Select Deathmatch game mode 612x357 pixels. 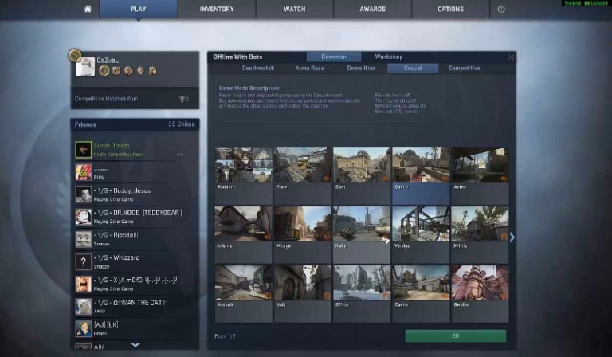[258, 69]
